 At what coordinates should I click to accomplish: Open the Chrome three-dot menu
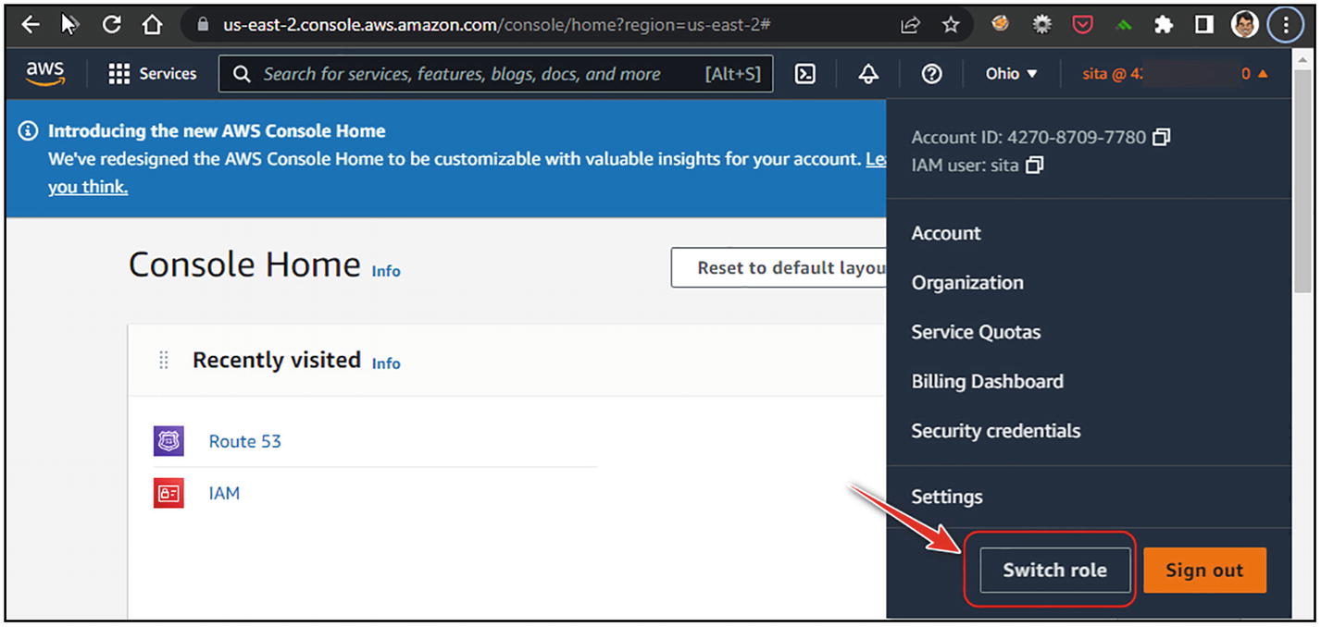(x=1286, y=25)
